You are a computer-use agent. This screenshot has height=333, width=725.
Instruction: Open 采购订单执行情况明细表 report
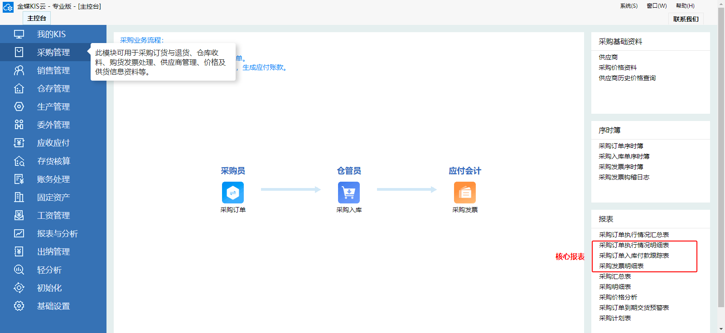[x=634, y=245]
